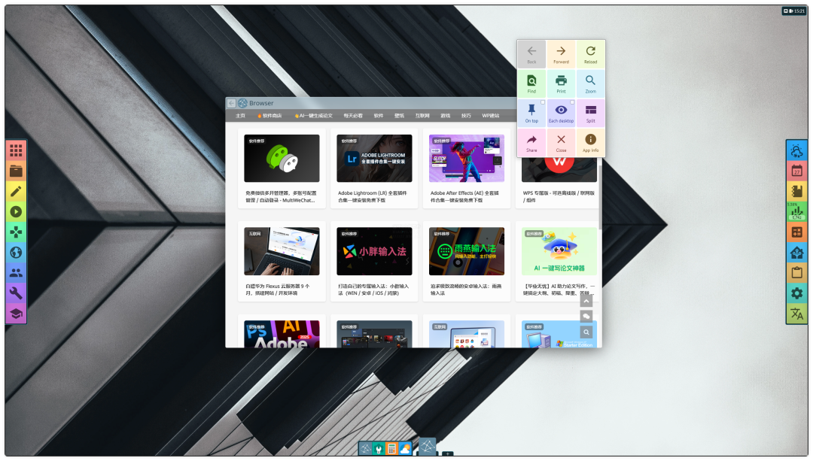Open the people category in left dock
813x461 pixels.
coord(16,273)
